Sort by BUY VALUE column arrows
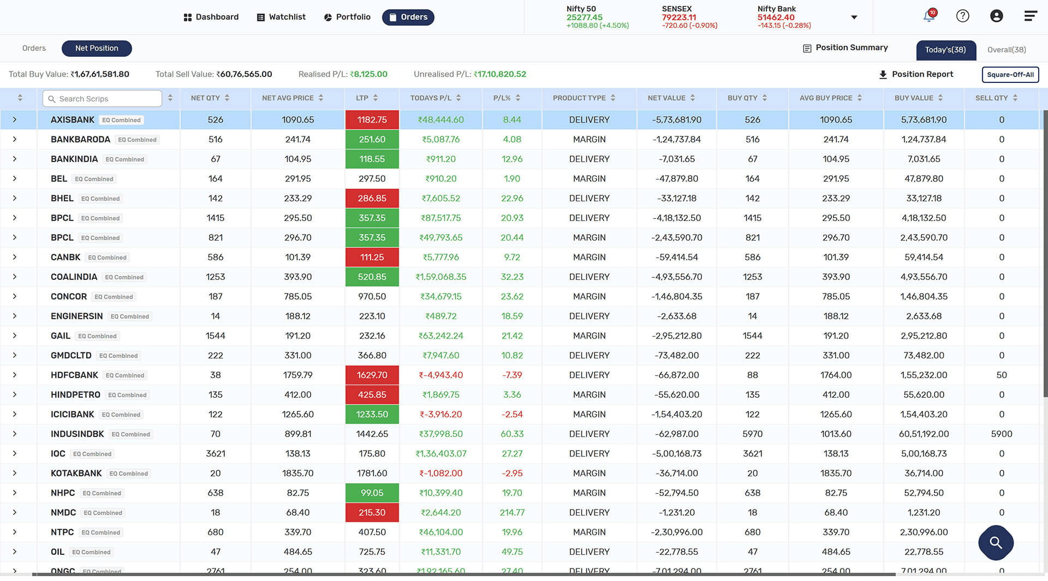This screenshot has width=1048, height=581. [940, 98]
